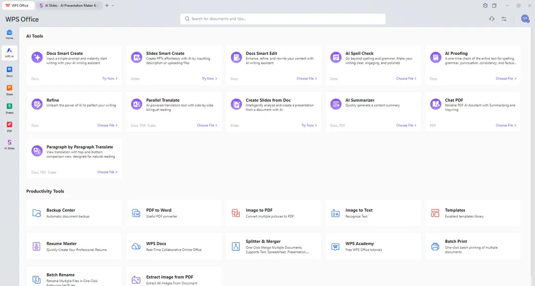535x286 pixels.
Task: Click Choose File on Paragraph by Paragraph Translate
Action: point(107,172)
